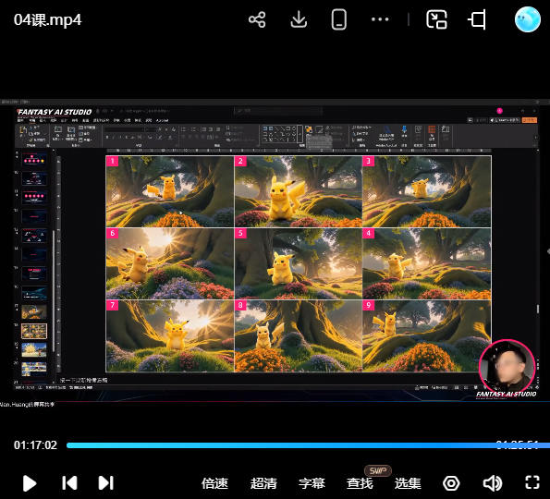
Task: Select the slide 20 thumbnail in panel
Action: point(34,369)
